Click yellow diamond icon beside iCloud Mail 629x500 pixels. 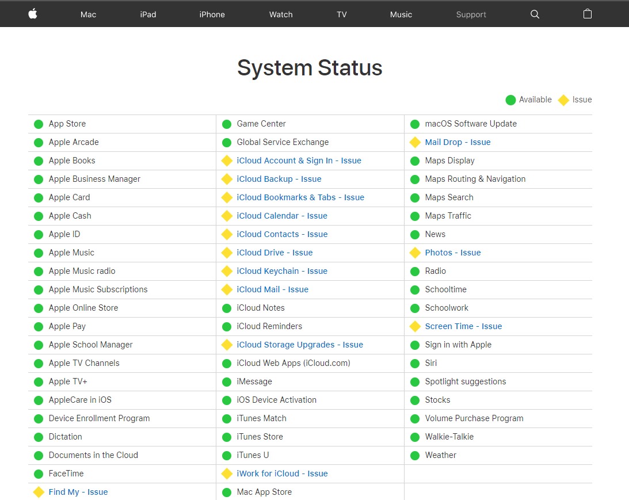pyautogui.click(x=227, y=289)
